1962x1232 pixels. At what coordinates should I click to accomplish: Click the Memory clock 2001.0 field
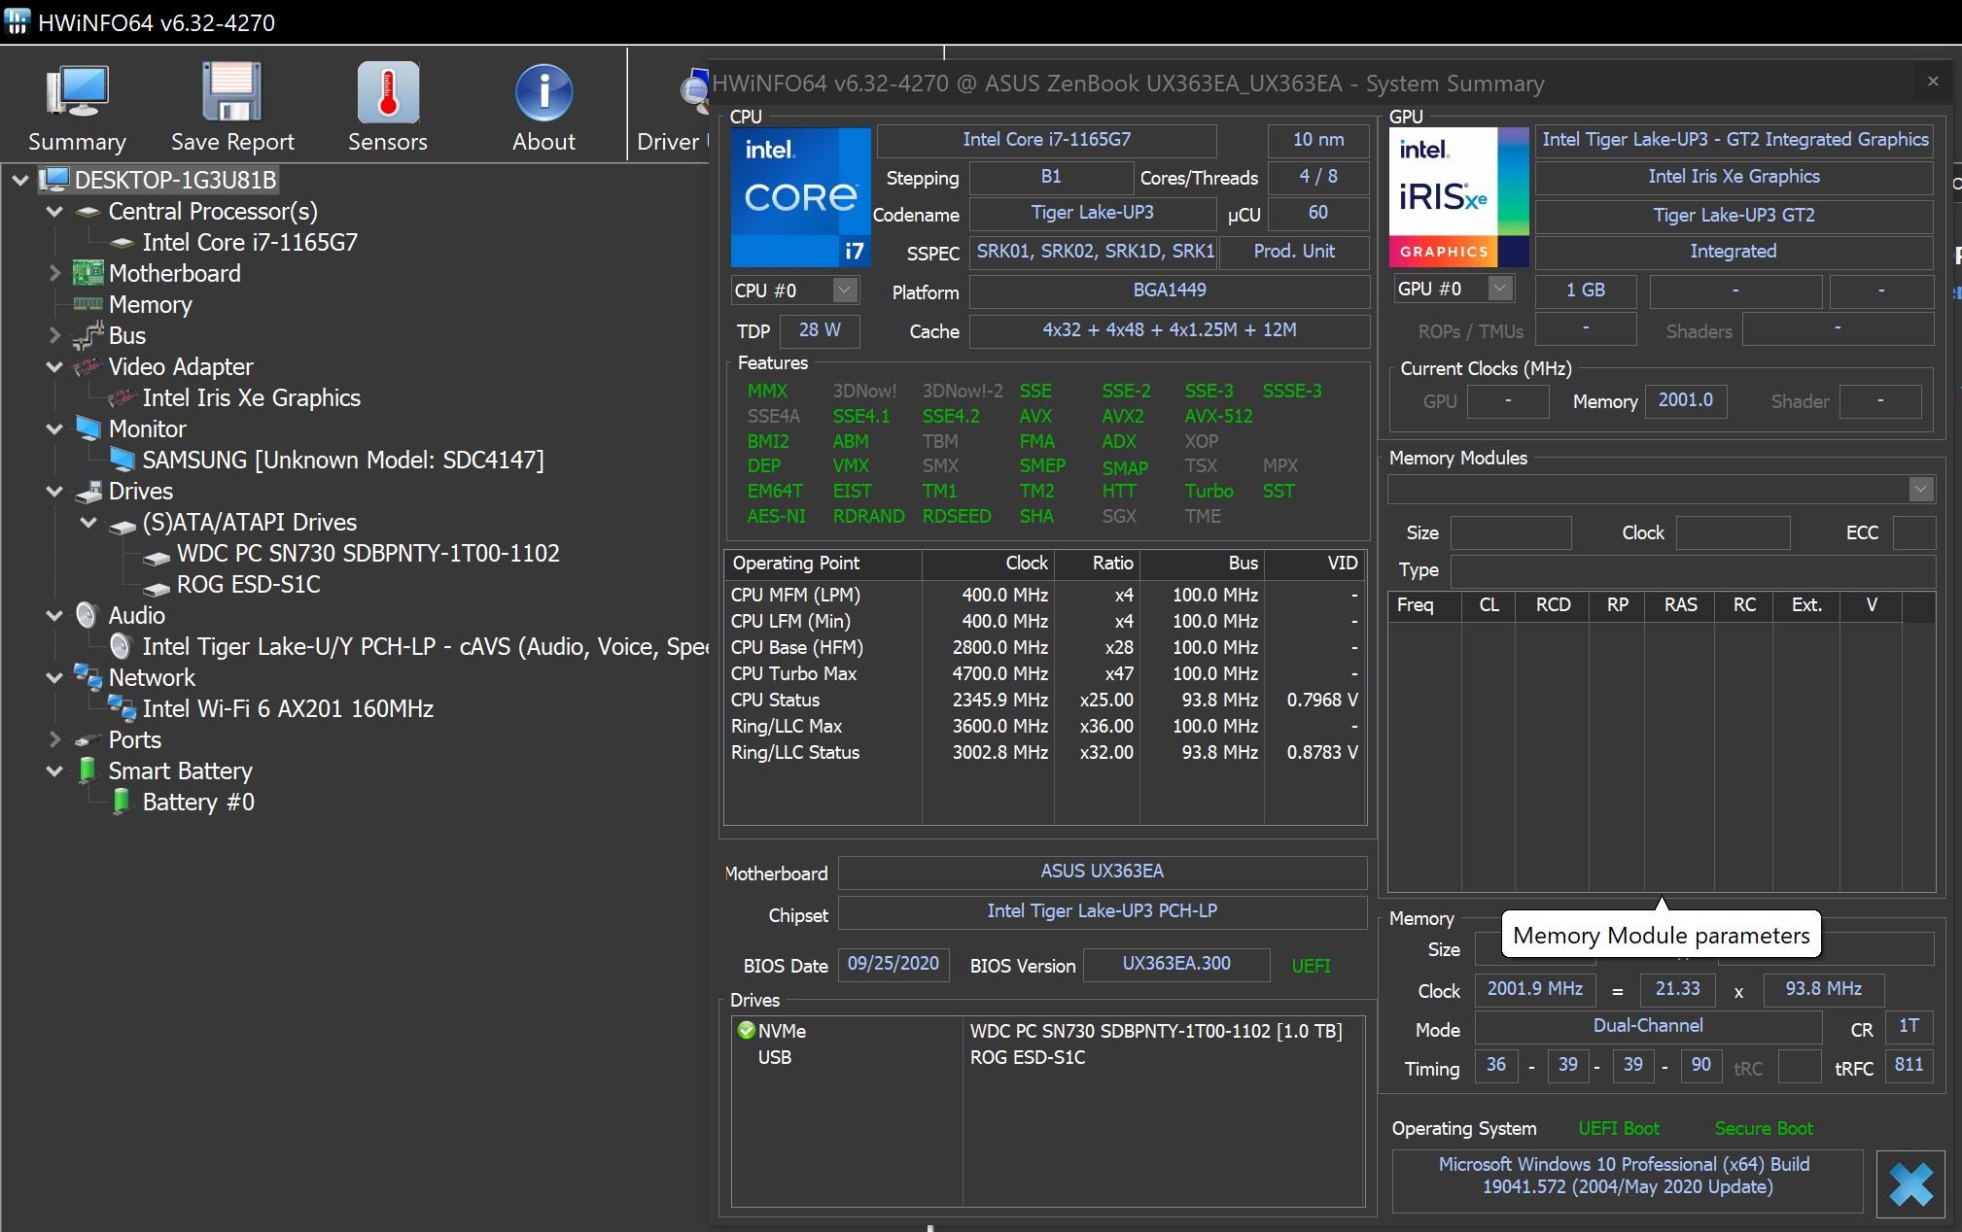(1685, 400)
